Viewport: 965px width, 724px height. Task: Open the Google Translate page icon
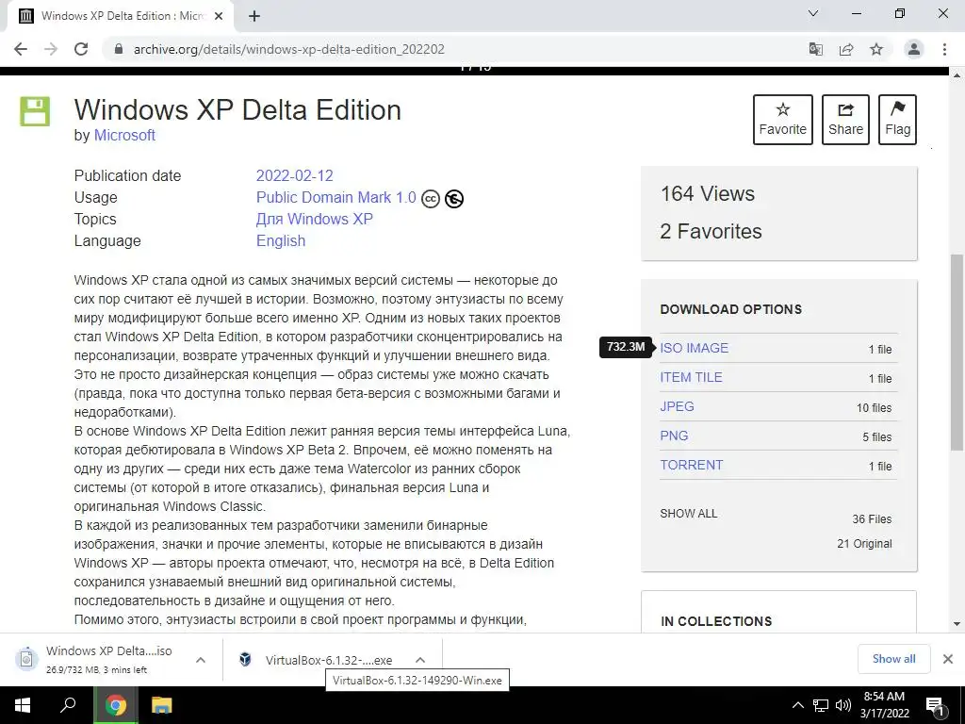815,49
